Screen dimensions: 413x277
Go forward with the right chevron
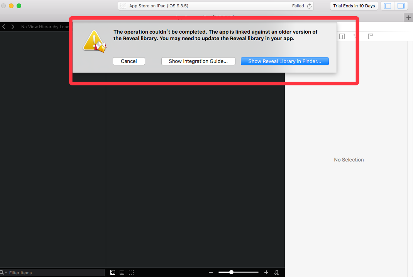tap(13, 27)
